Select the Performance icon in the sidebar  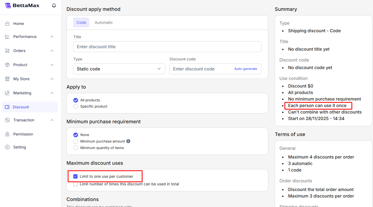tap(7, 37)
